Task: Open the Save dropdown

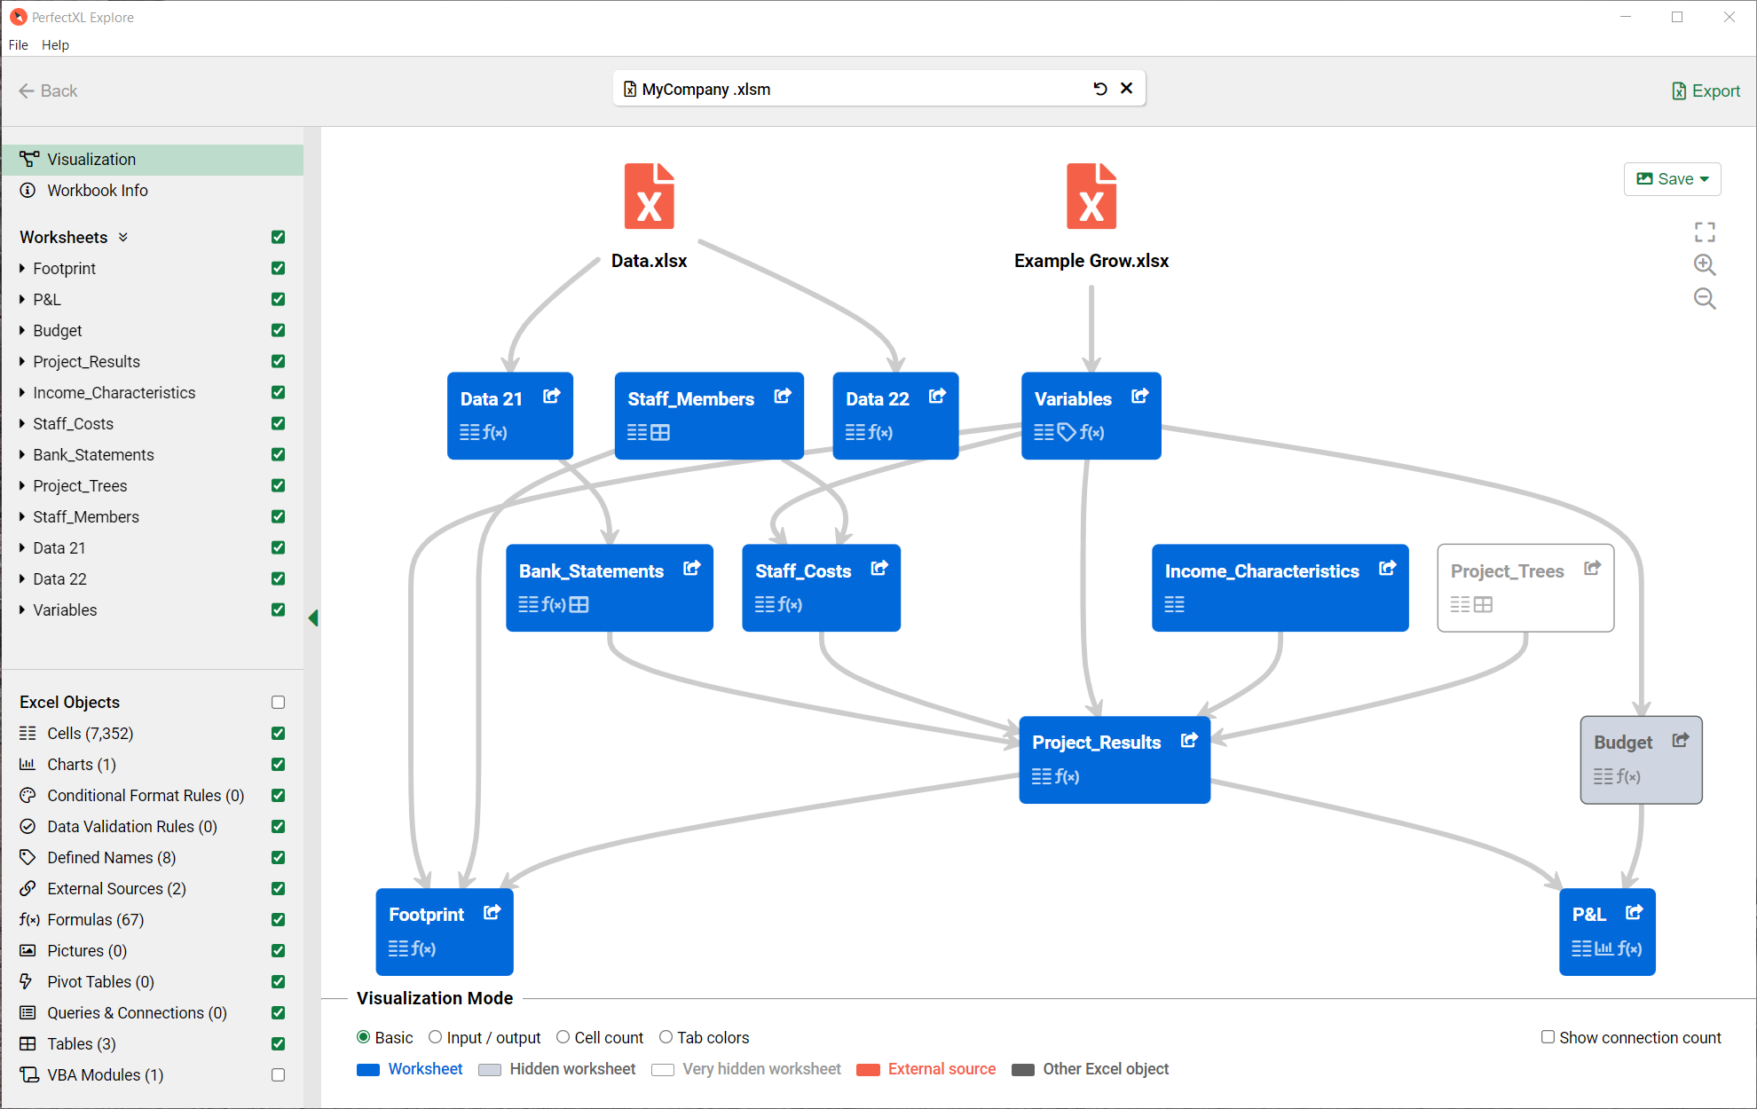Action: 1672,178
